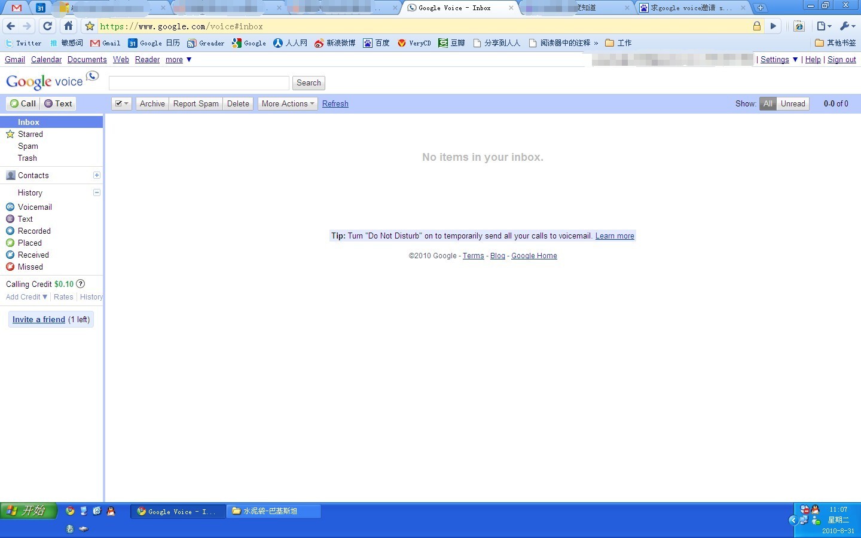This screenshot has height=538, width=861.
Task: Open the Twitter bookmark
Action: 24,43
